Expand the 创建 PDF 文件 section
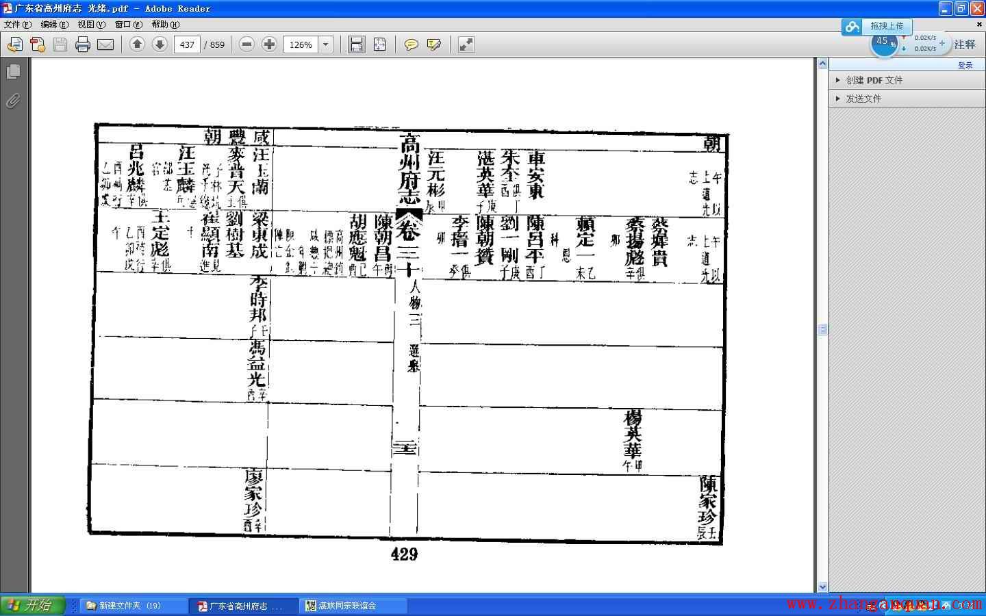This screenshot has height=616, width=986. click(907, 80)
